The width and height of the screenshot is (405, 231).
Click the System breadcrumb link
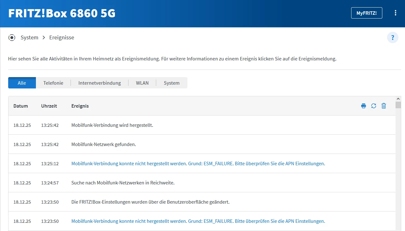click(29, 38)
